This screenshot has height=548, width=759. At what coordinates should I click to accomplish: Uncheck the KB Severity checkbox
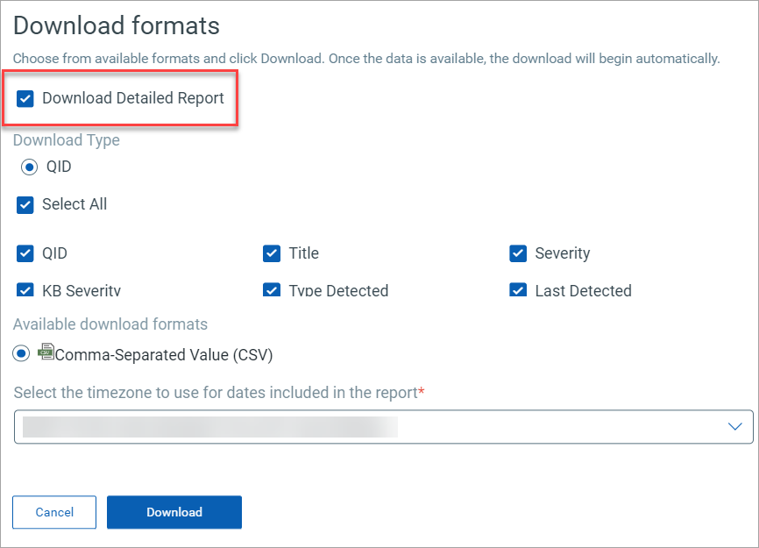(25, 290)
